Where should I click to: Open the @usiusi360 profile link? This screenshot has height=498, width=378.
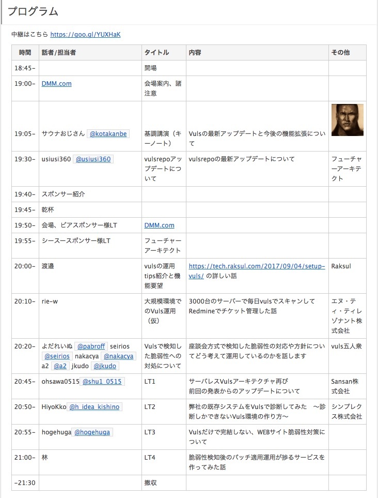[93, 159]
